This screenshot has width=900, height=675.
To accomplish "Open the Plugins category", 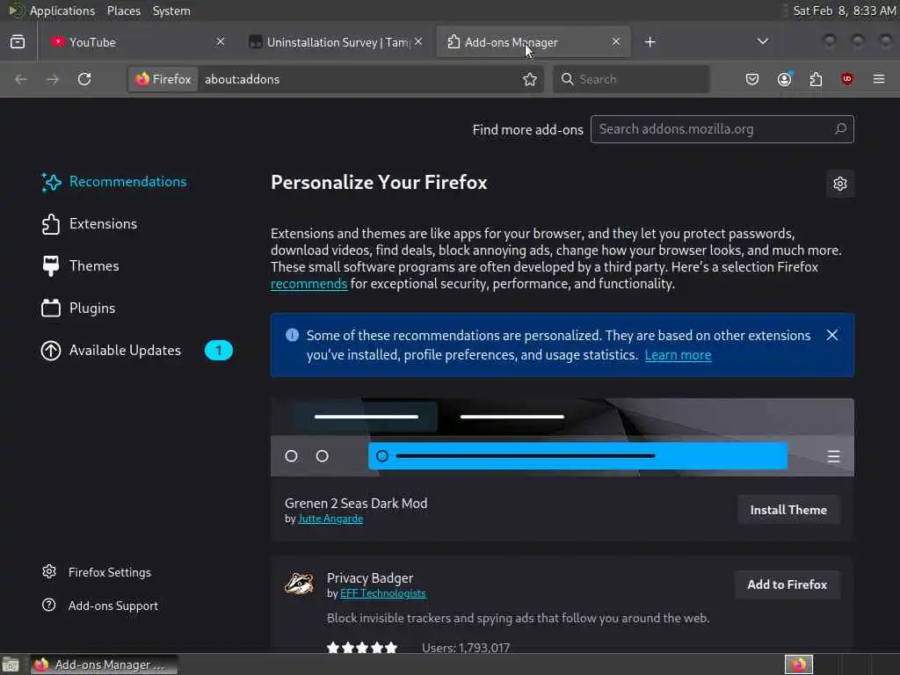I will [78, 308].
